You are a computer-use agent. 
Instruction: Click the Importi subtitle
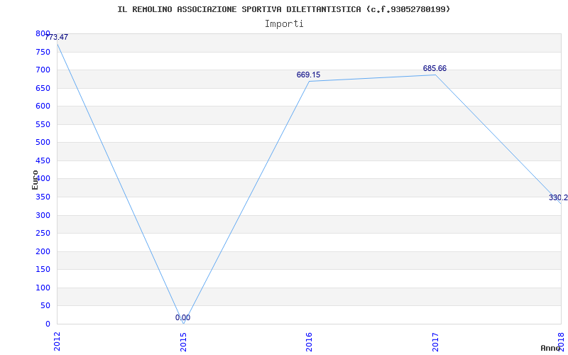[284, 24]
